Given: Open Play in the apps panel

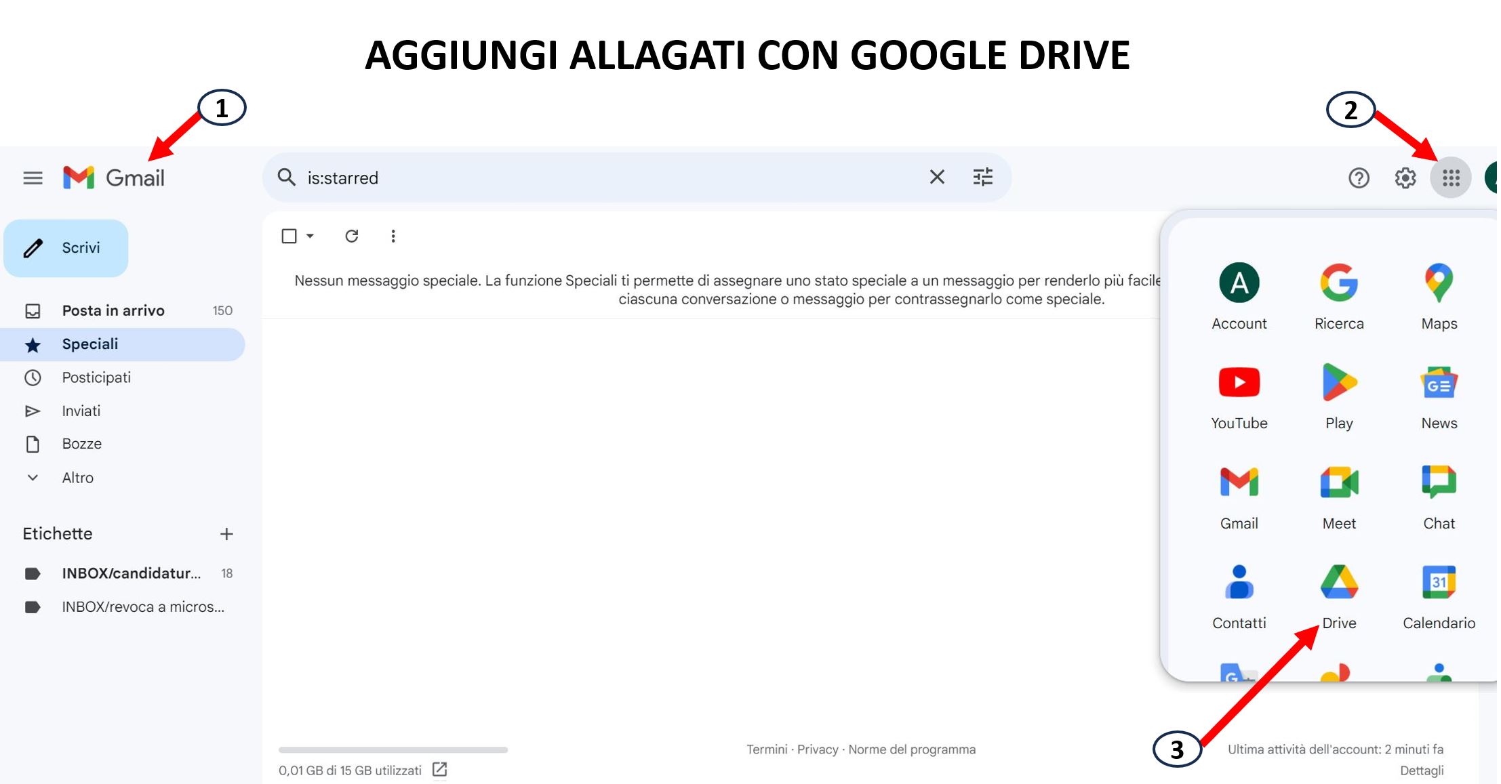Looking at the screenshot, I should [1339, 397].
